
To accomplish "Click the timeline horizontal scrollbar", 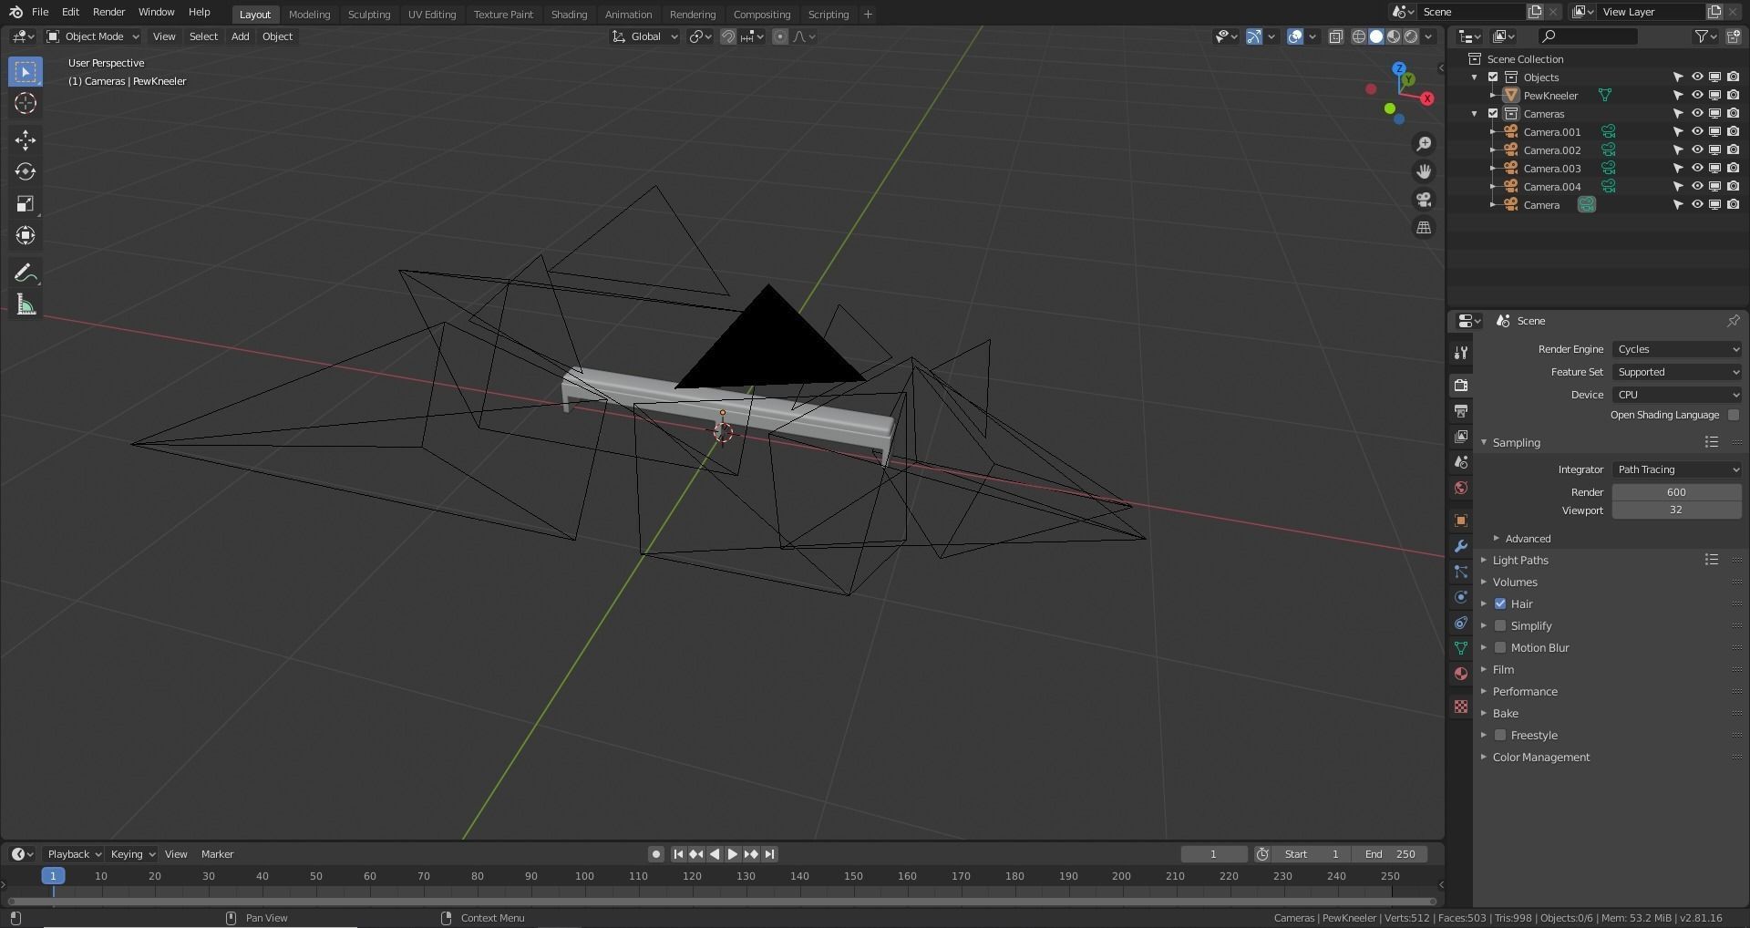I will click(721, 902).
